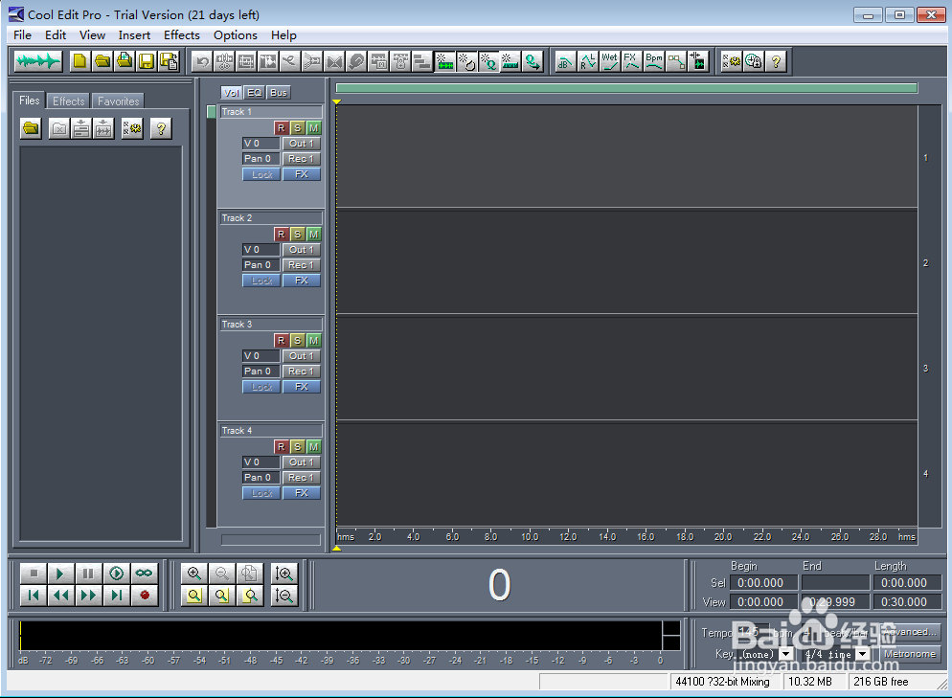
Task: Switch to waveform Edit View icon
Action: point(37,61)
